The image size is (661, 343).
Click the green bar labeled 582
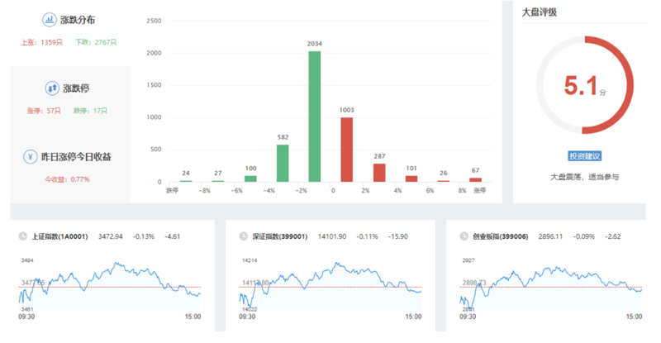[283, 163]
